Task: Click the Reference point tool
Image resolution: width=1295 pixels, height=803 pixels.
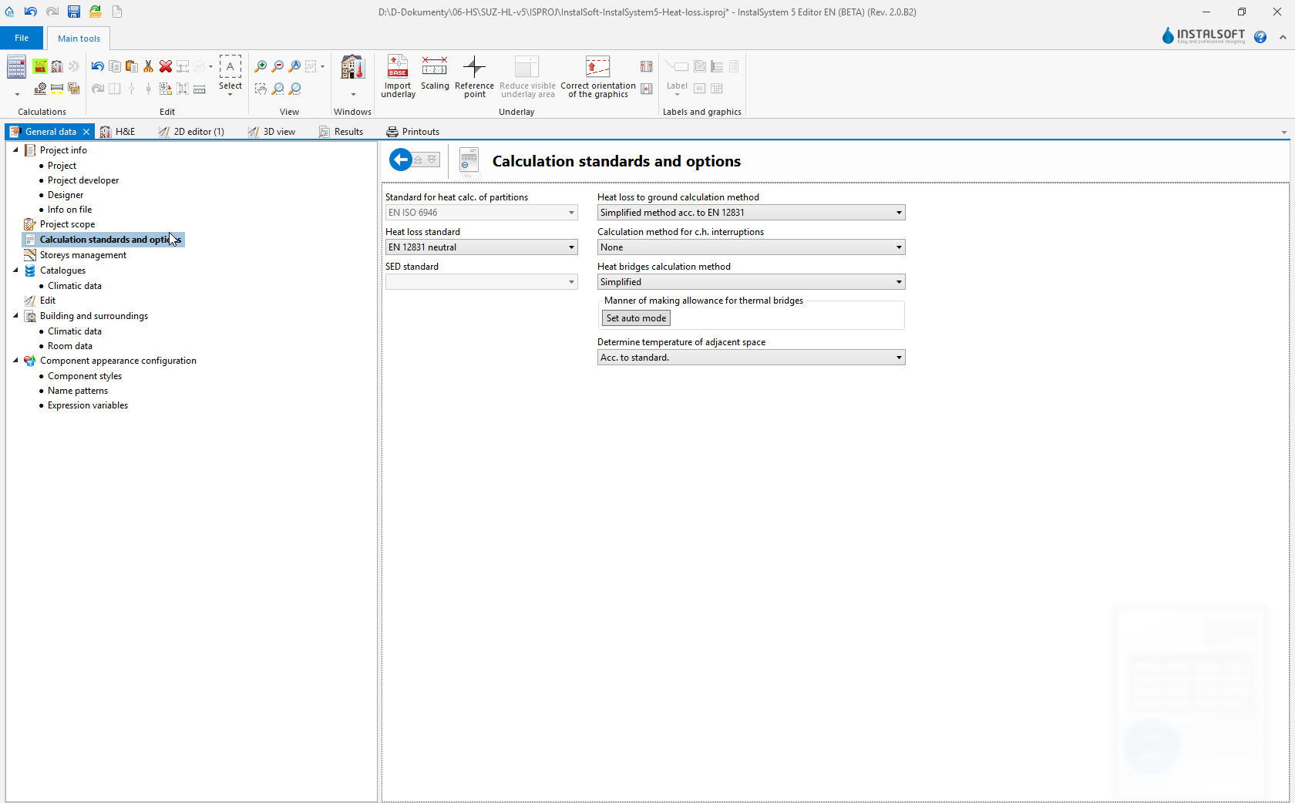Action: coord(474,76)
